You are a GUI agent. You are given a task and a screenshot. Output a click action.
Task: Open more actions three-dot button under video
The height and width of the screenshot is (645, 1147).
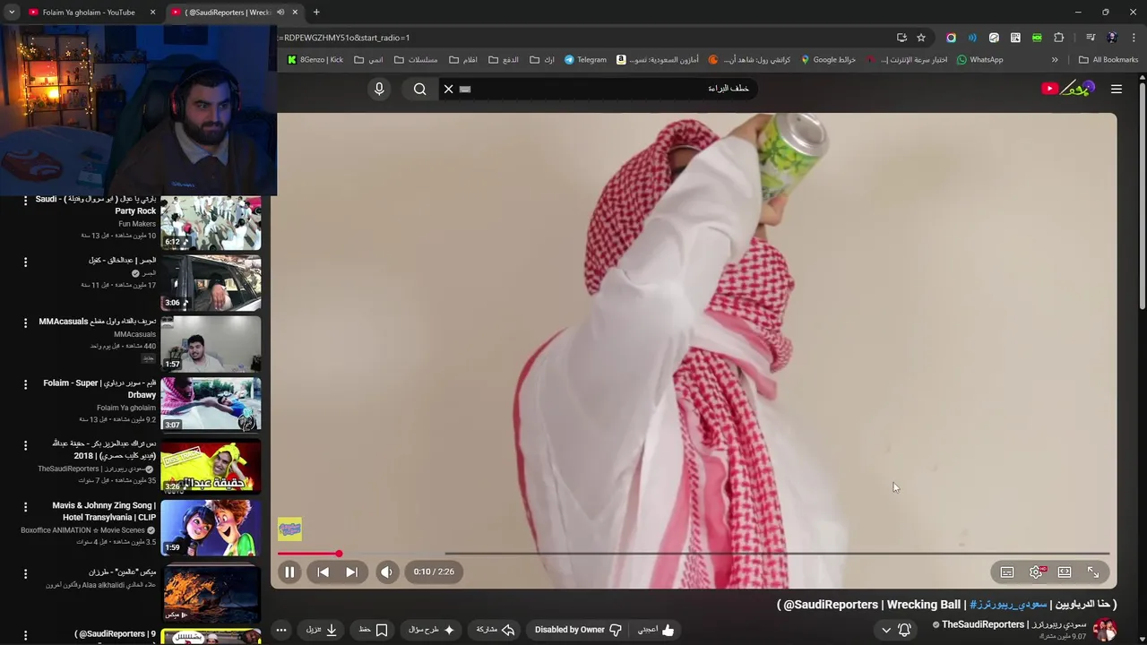coord(281,630)
